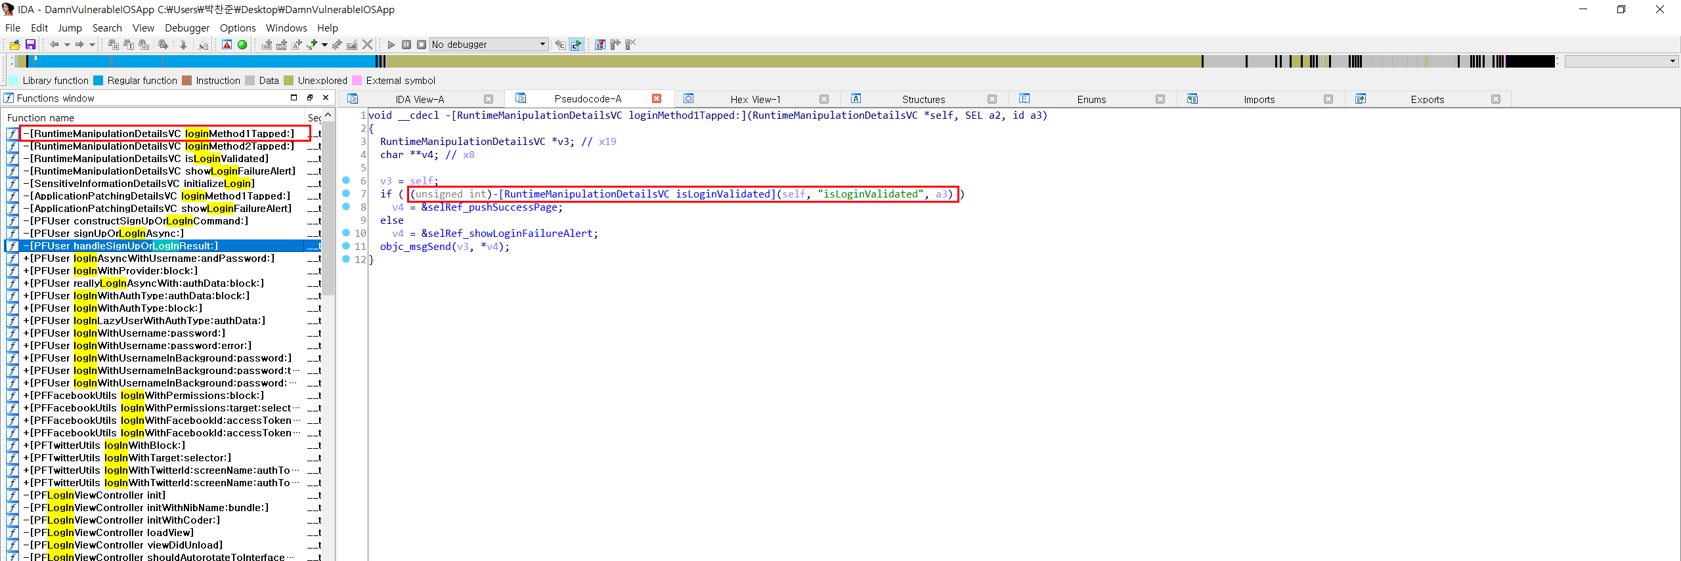Click the Search for byte sequence icon
Image resolution: width=1681 pixels, height=561 pixels.
144,45
